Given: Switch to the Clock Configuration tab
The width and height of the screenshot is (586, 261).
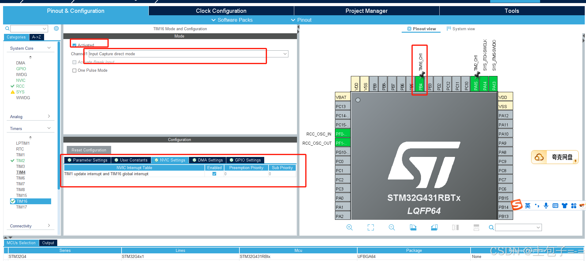Looking at the screenshot, I should pyautogui.click(x=221, y=11).
